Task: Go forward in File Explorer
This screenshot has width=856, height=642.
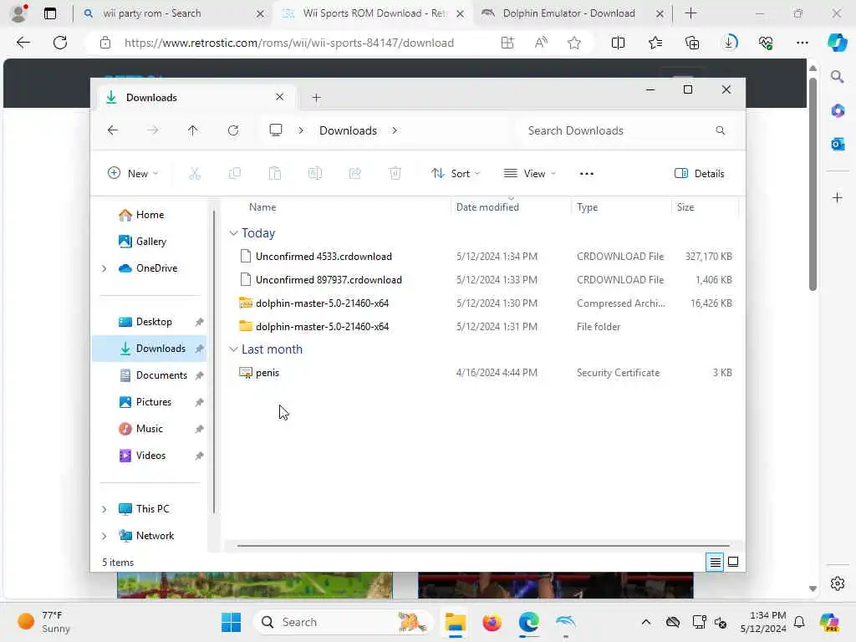Action: click(153, 130)
